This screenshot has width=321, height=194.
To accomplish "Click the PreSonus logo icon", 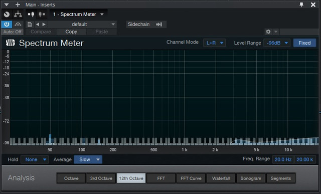I will 11,43.
